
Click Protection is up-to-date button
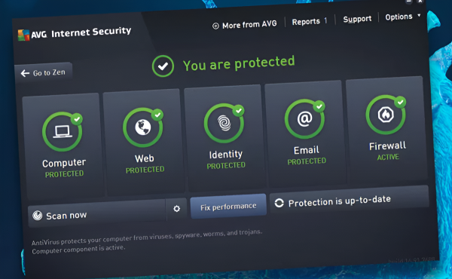[350, 199]
